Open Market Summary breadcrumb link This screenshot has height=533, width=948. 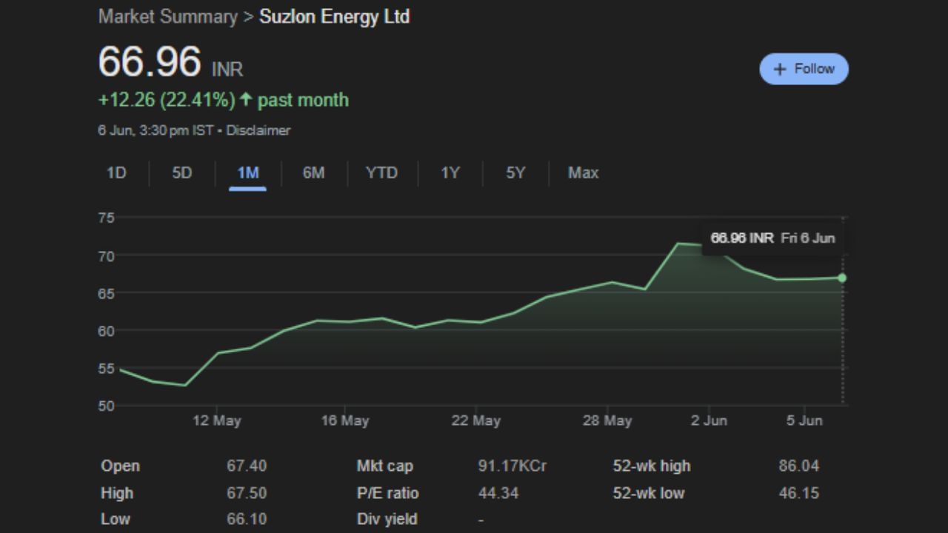coord(168,17)
